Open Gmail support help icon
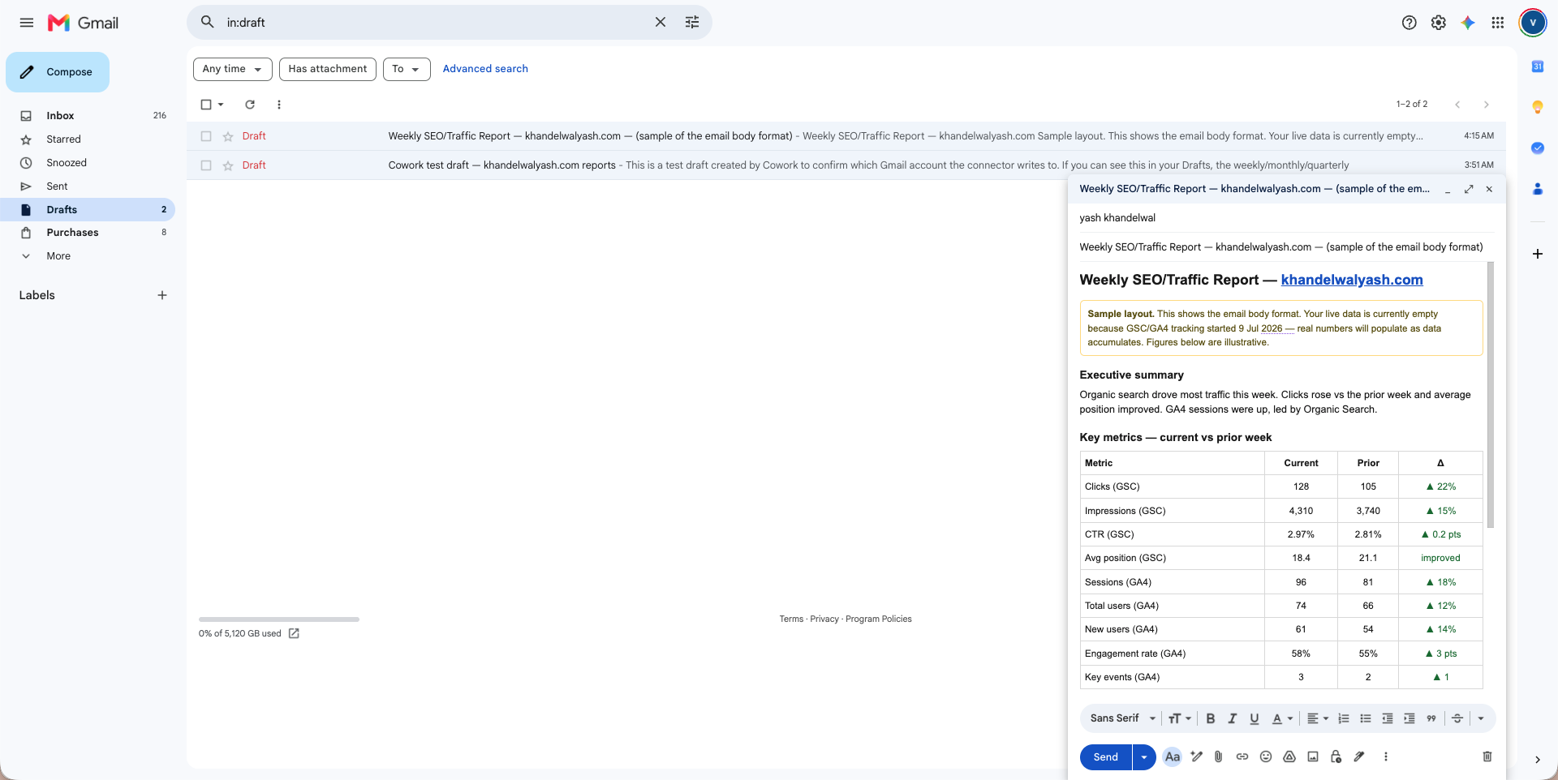 coord(1409,23)
